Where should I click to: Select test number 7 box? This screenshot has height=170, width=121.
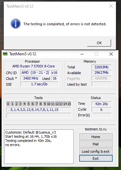[x=37, y=104]
